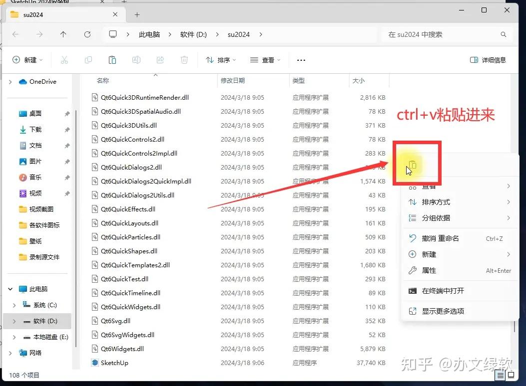
Task: Open 桌面 in quick access
Action: [35, 114]
